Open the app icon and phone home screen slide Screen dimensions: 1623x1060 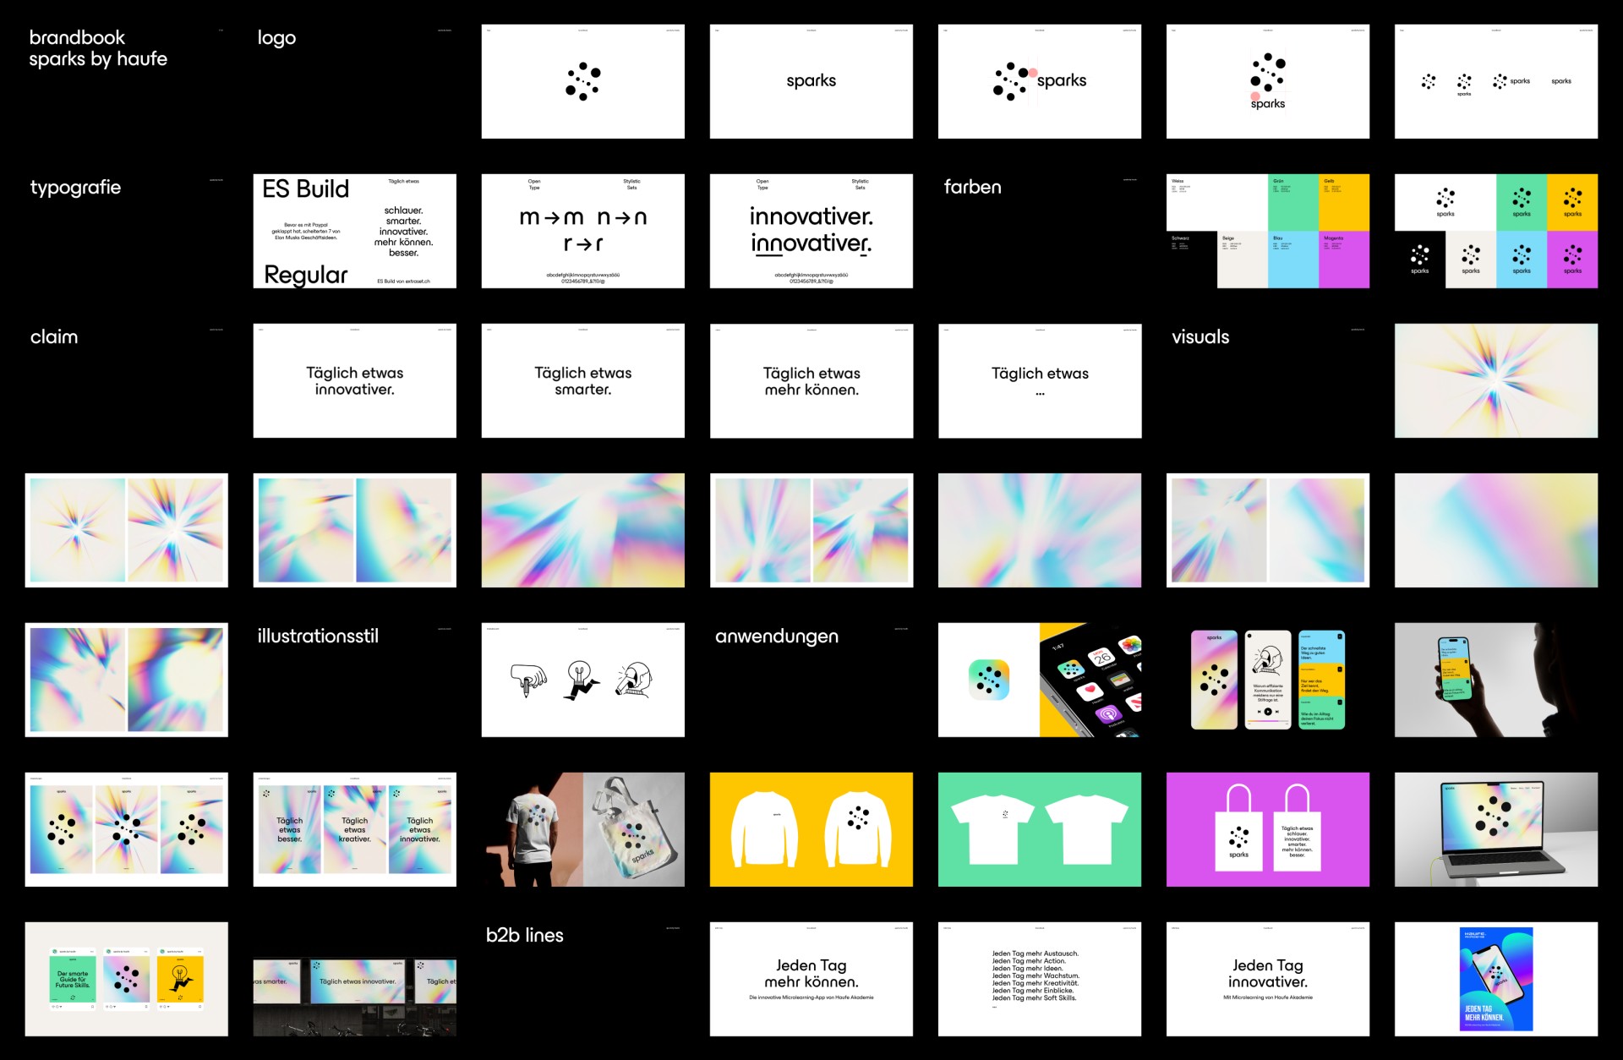tap(1040, 680)
